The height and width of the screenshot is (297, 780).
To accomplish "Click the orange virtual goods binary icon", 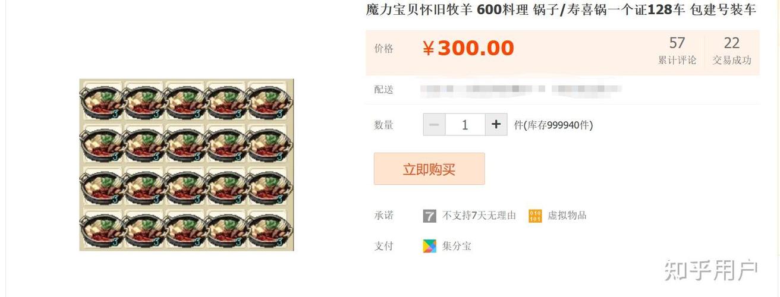I will [x=535, y=216].
